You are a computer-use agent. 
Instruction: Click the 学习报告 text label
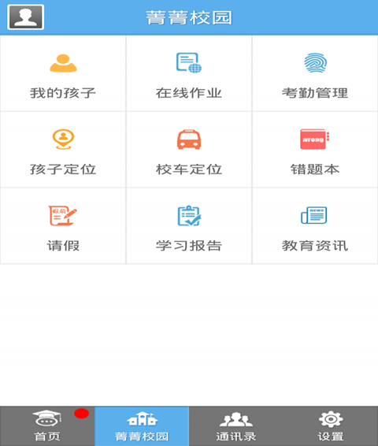pyautogui.click(x=189, y=246)
